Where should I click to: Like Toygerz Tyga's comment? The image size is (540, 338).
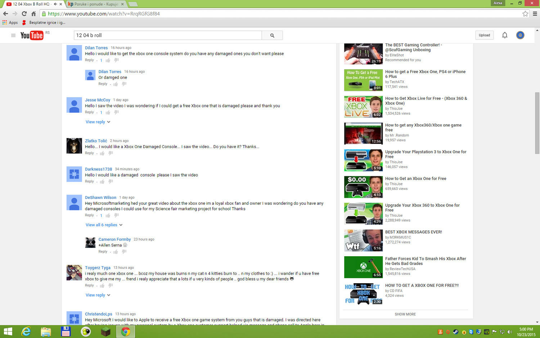click(102, 285)
